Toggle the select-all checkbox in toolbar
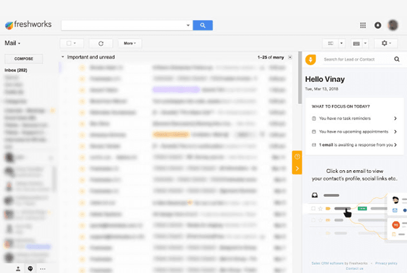 pos(69,43)
